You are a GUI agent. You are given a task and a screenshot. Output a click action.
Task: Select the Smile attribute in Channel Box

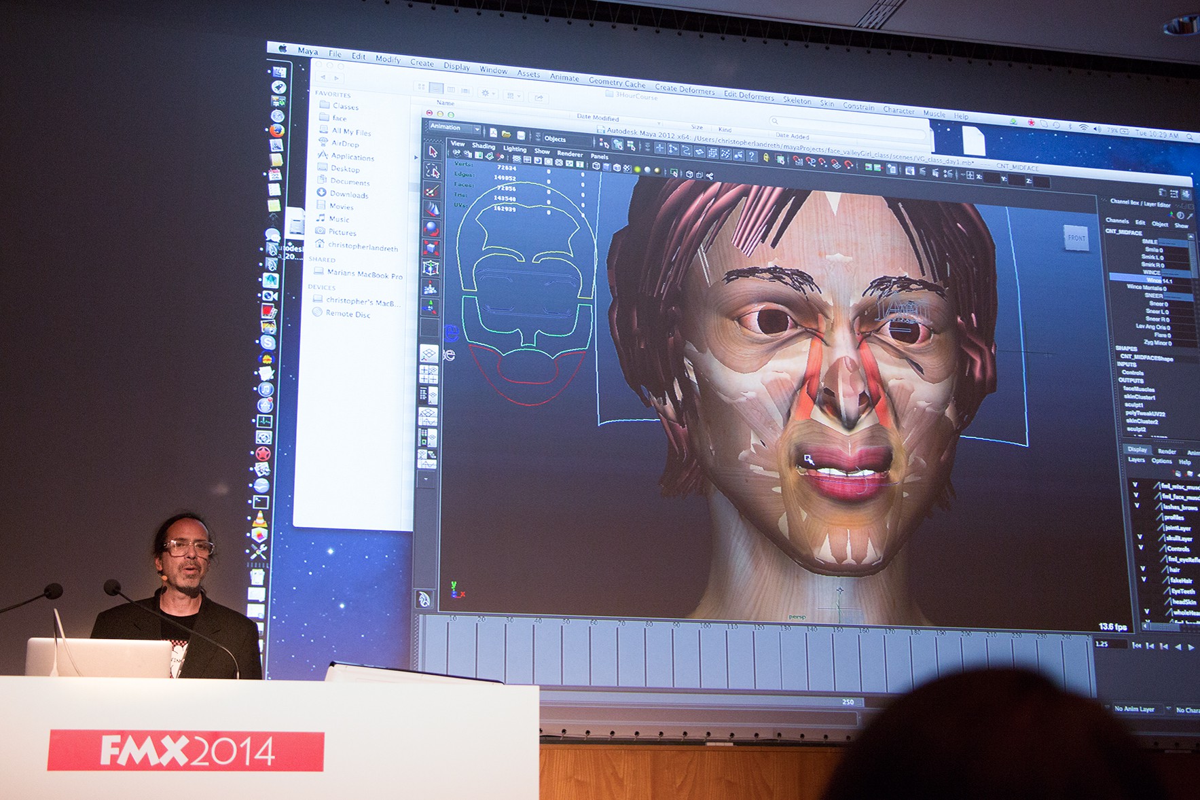click(1154, 249)
